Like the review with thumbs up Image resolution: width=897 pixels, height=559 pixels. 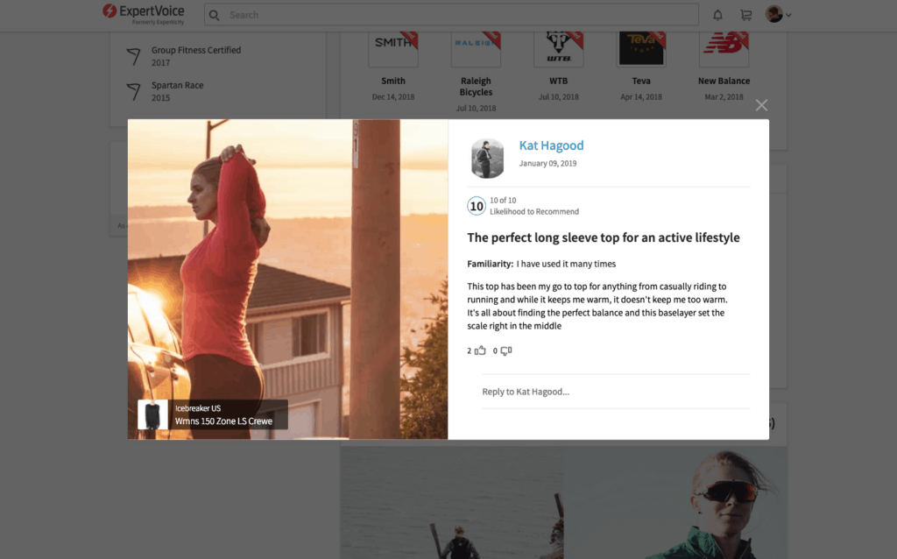pyautogui.click(x=480, y=350)
